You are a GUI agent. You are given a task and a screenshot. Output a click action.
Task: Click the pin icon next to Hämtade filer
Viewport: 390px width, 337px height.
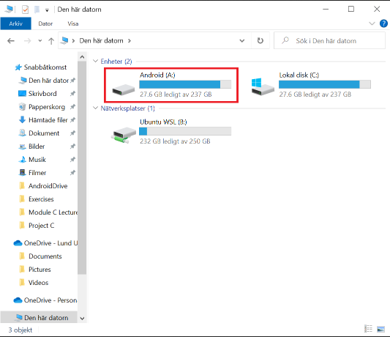coord(72,120)
